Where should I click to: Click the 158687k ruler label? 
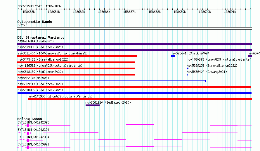point(129,12)
